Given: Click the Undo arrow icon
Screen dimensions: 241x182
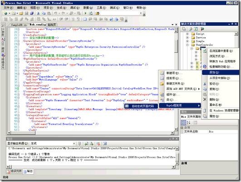Looking at the screenshot, I should point(56,14).
